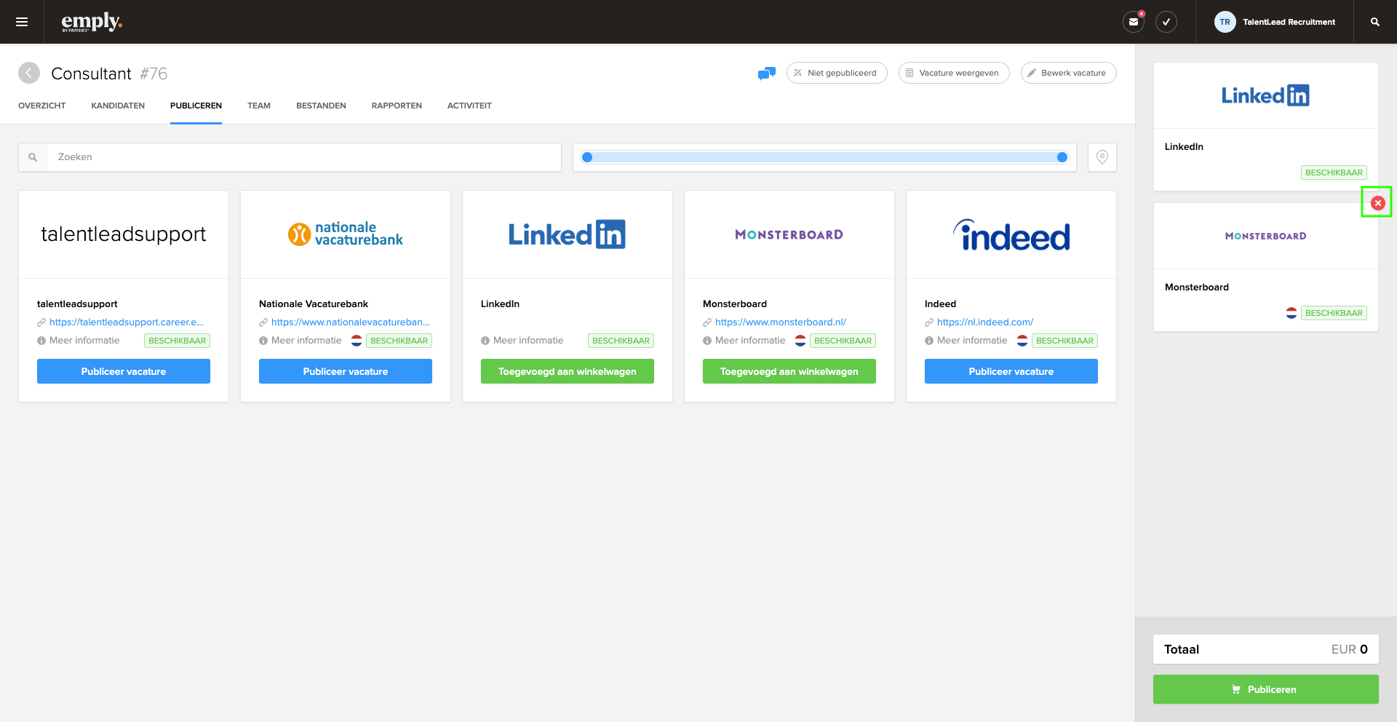Select the flag icon in Monsterboard cart item
1397x722 pixels.
coord(1291,313)
